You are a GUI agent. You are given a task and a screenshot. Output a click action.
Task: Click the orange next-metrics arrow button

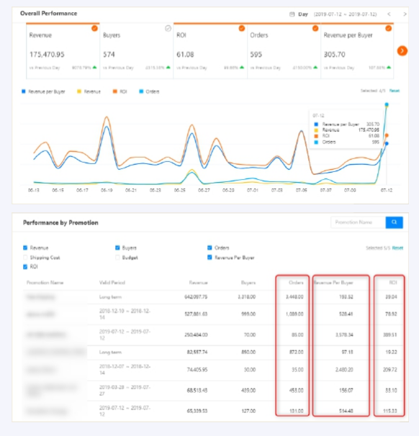pyautogui.click(x=402, y=51)
